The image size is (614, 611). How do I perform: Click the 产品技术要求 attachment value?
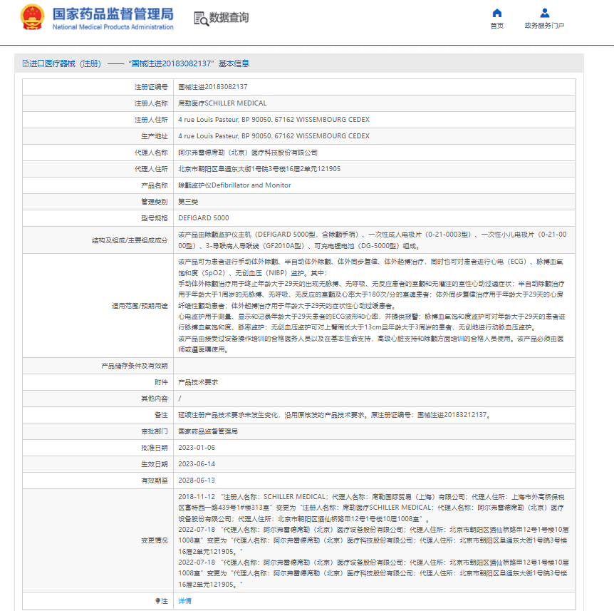[x=198, y=382]
